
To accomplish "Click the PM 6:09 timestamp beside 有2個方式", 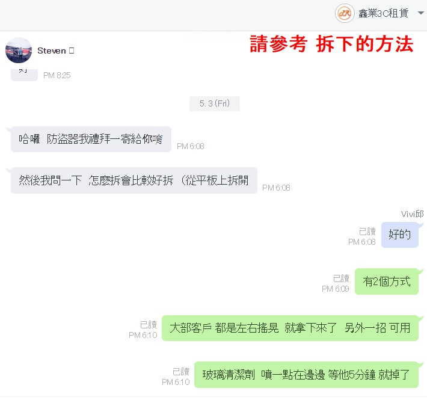I will 335,289.
